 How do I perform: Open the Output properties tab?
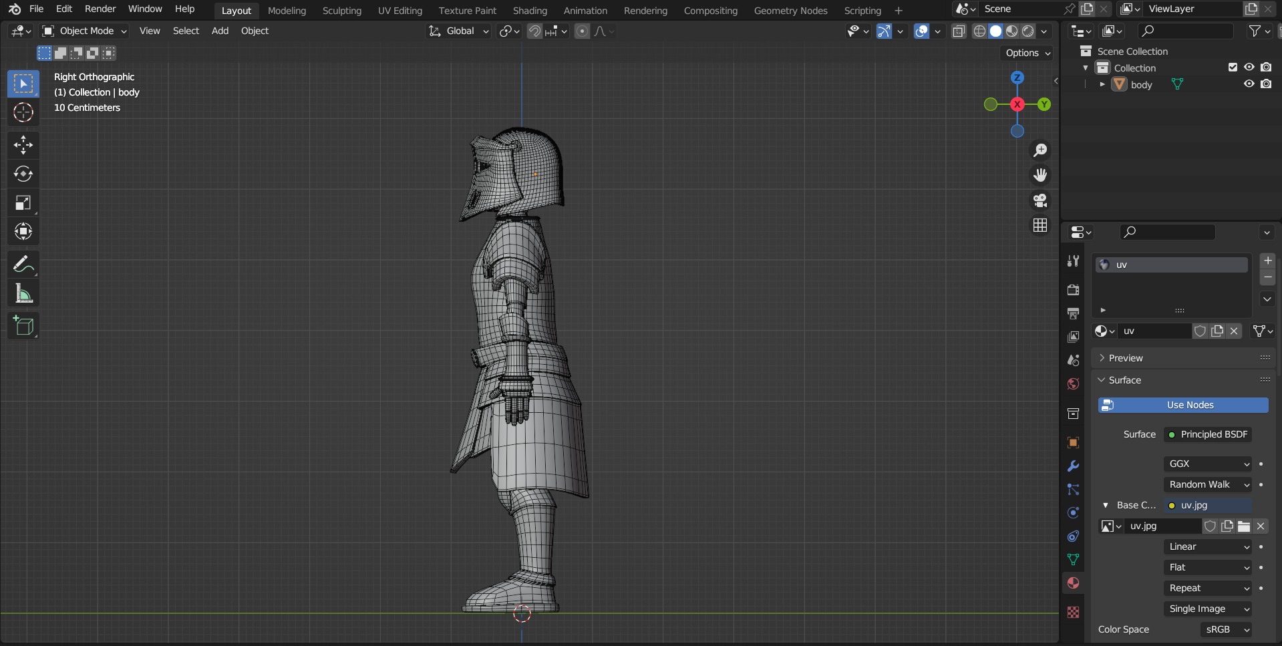(1074, 313)
